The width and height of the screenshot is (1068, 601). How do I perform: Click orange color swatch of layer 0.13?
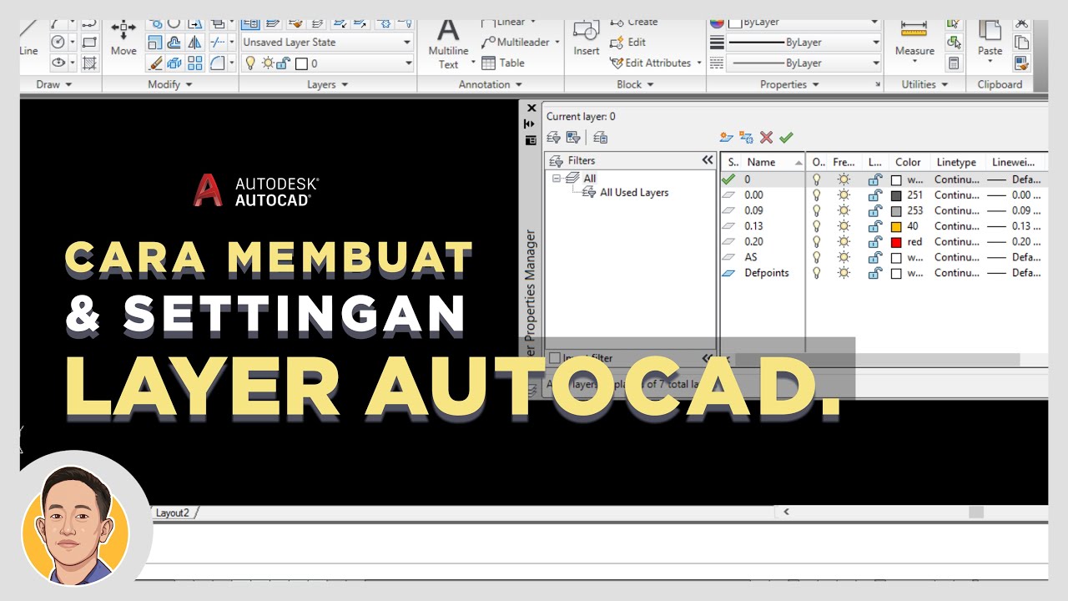[x=896, y=226]
